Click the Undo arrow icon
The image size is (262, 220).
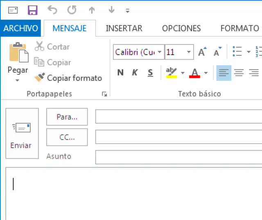[x=52, y=10]
